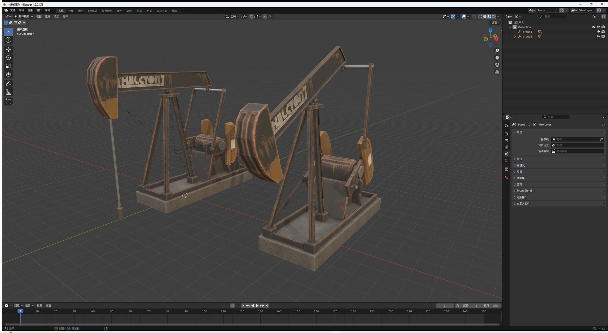Select the Cursor tool in the toolbar
Image resolution: width=608 pixels, height=333 pixels.
click(x=9, y=40)
